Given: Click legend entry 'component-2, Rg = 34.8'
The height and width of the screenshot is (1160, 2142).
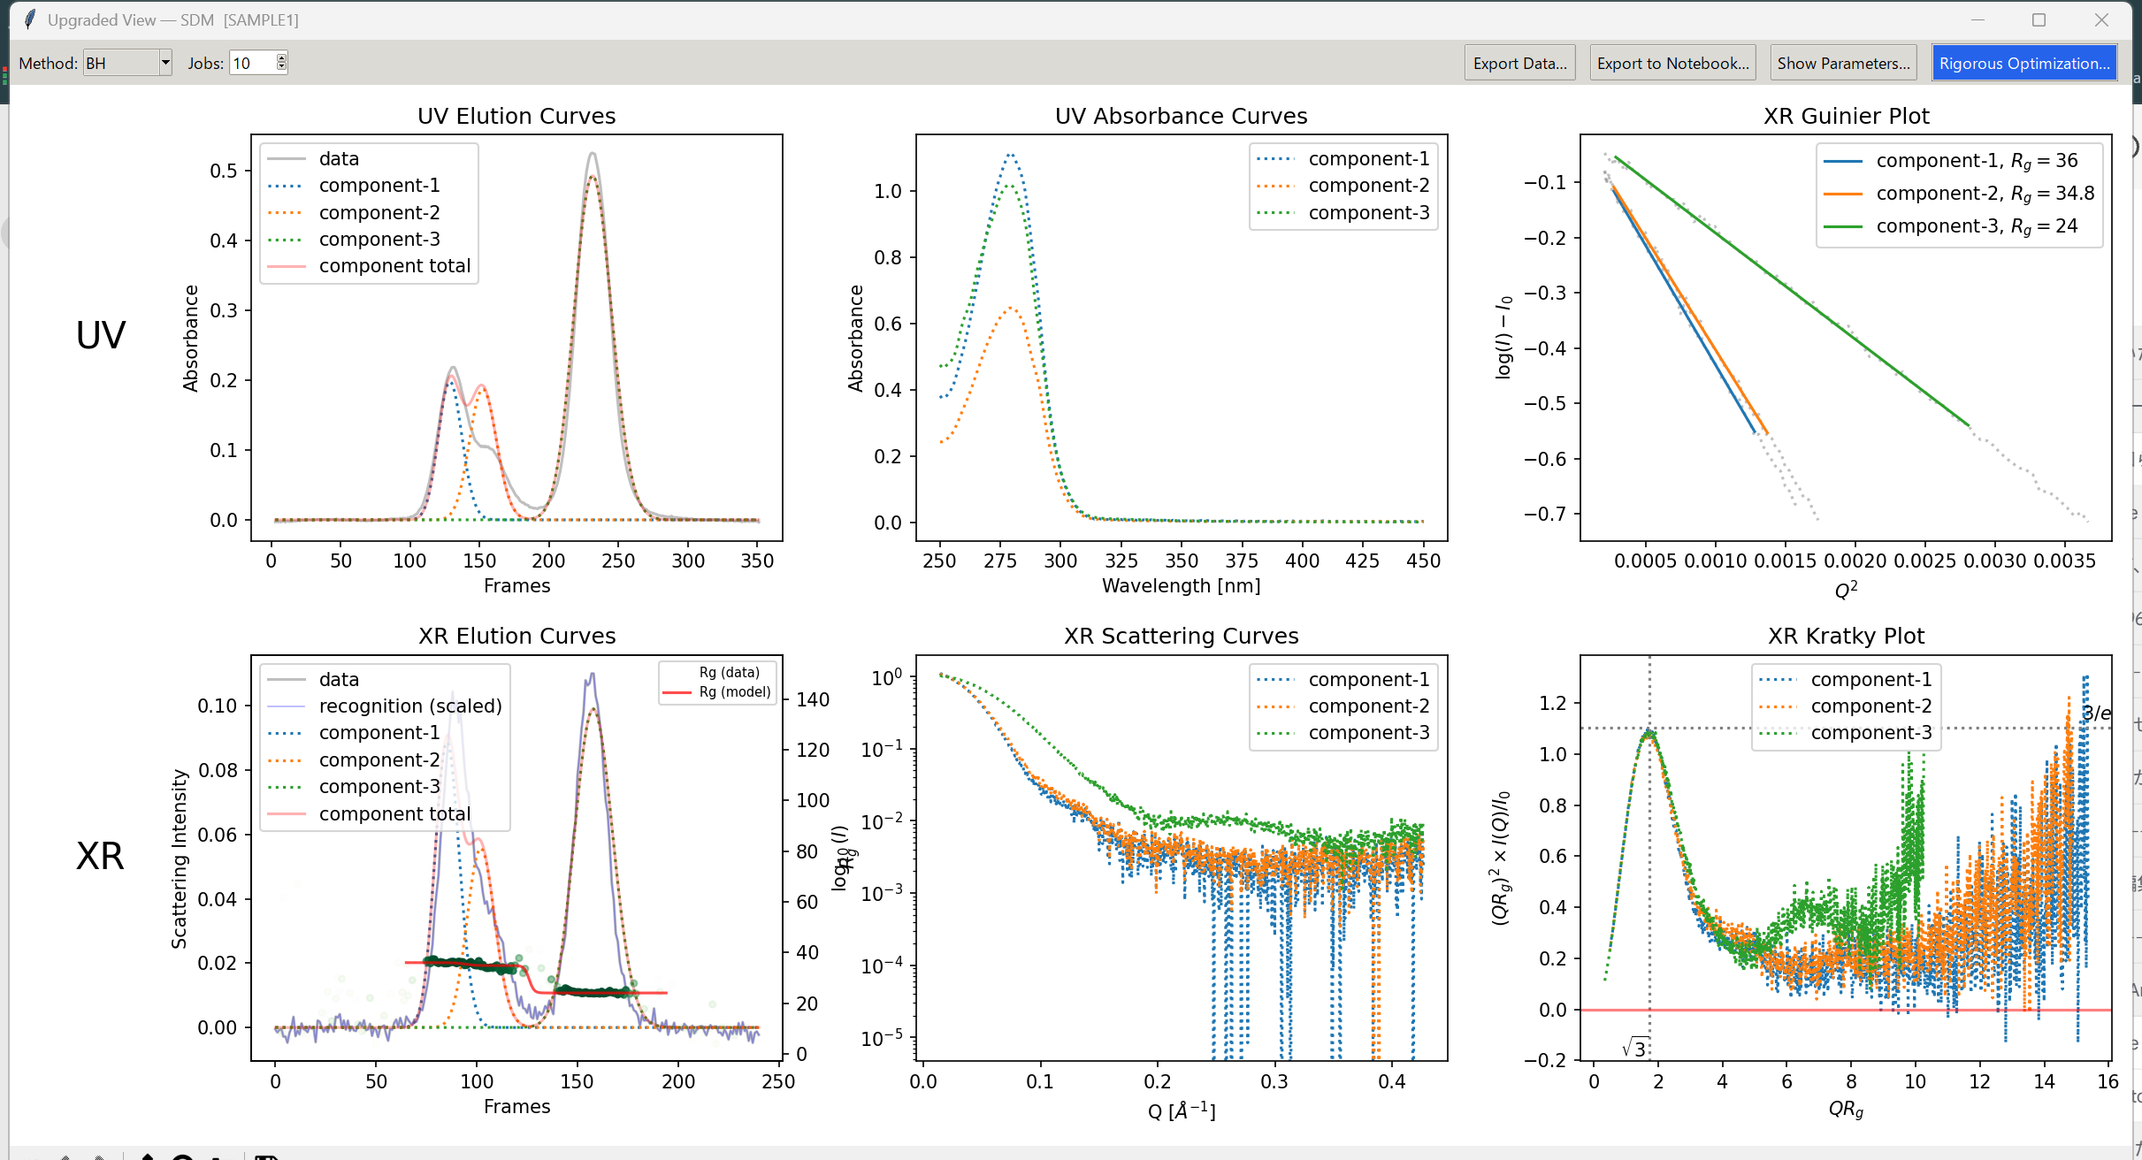Looking at the screenshot, I should pos(1985,194).
